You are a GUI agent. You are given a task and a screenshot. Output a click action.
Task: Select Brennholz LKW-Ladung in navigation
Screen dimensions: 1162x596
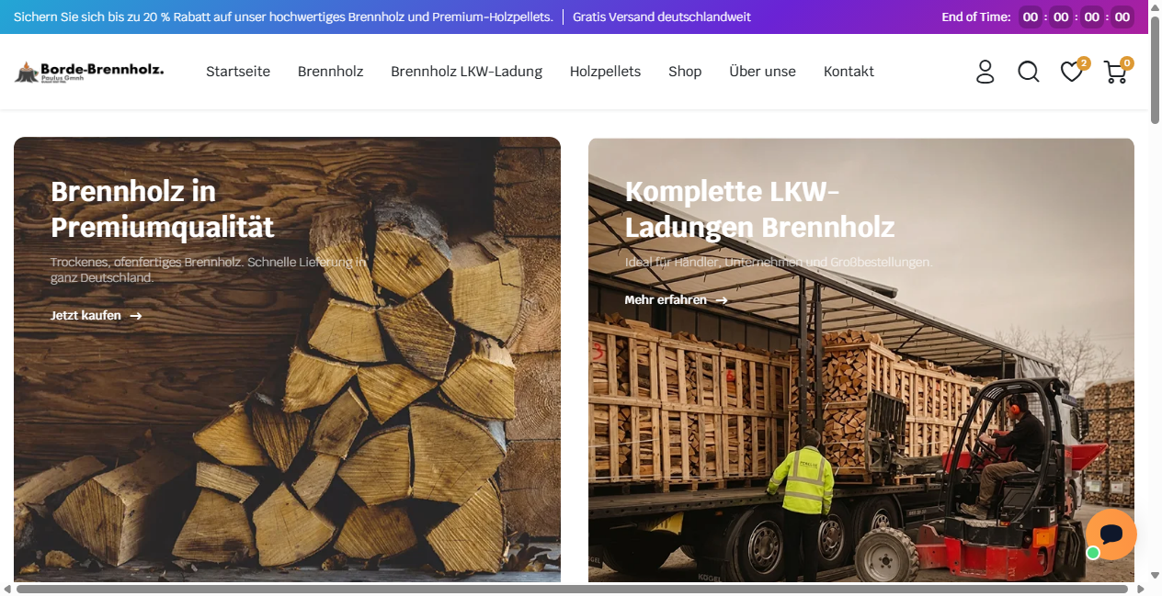[x=467, y=72]
